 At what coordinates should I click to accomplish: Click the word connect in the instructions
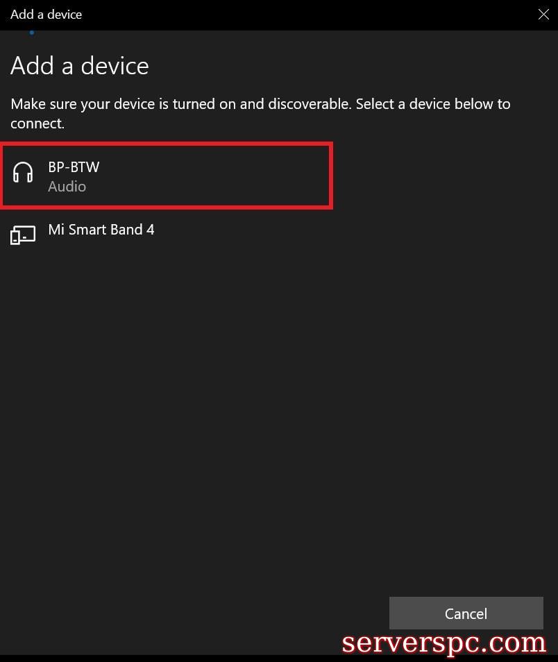[x=35, y=124]
